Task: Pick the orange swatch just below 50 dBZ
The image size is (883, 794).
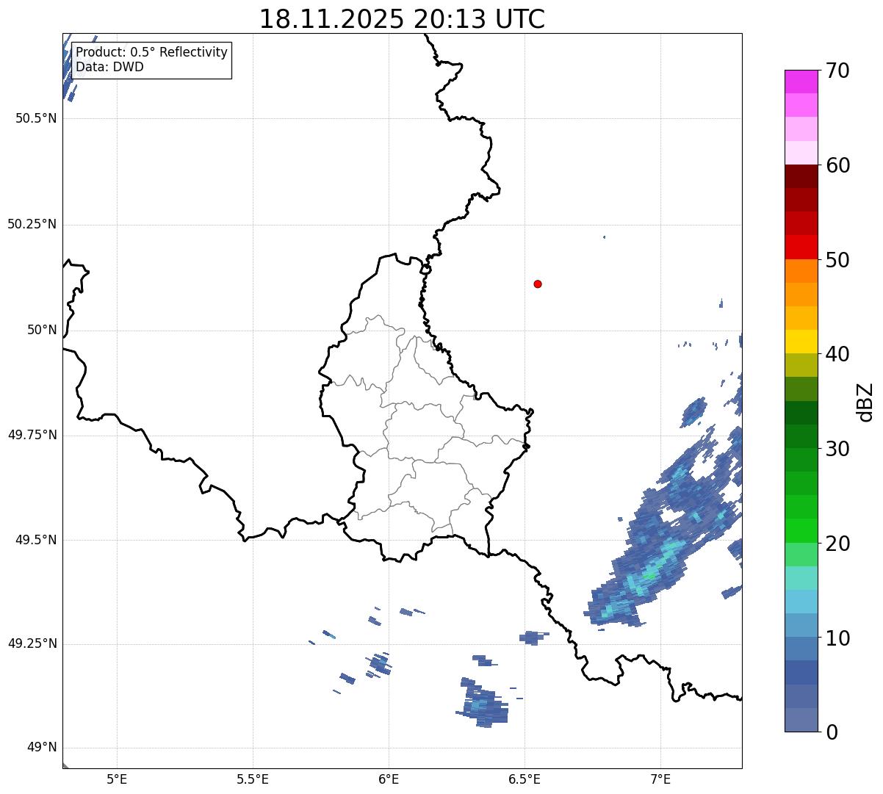Action: (x=801, y=271)
